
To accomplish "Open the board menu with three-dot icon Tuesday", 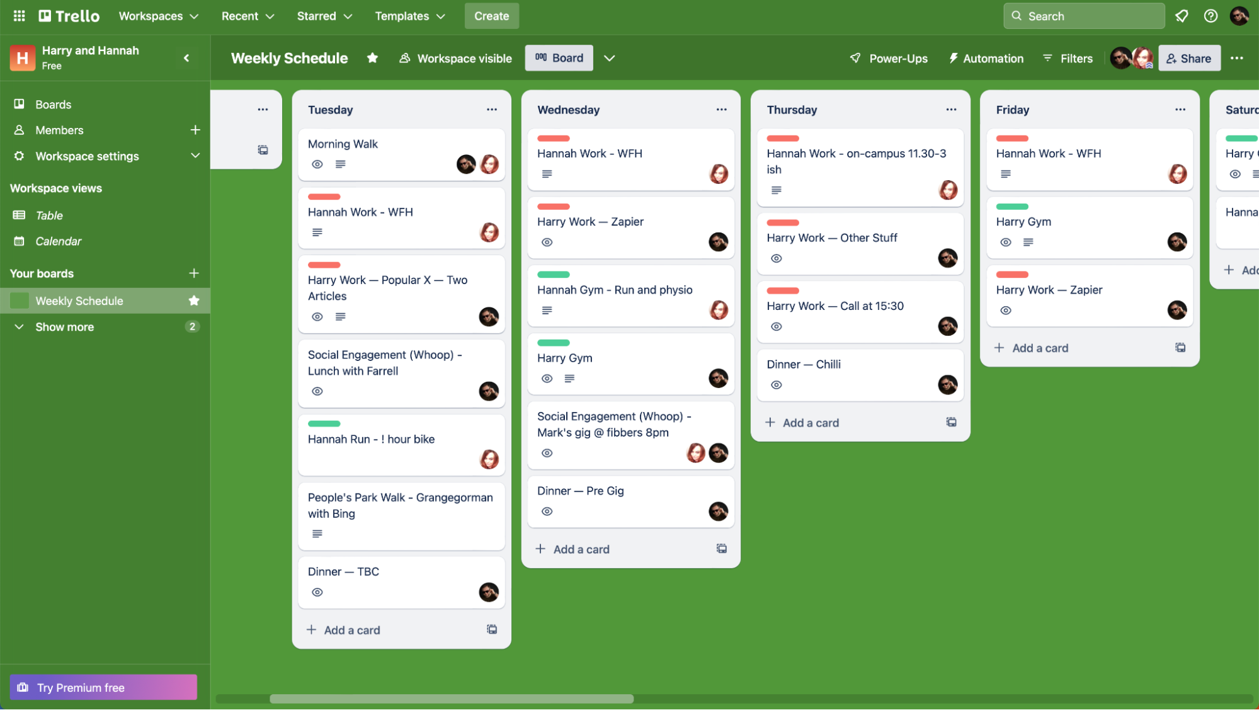I will 491,109.
